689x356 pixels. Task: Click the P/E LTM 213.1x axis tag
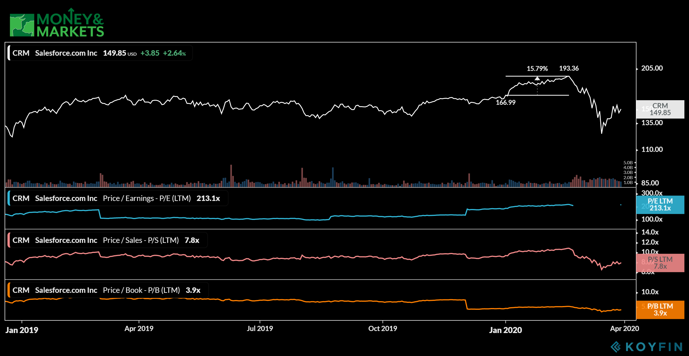[660, 205]
